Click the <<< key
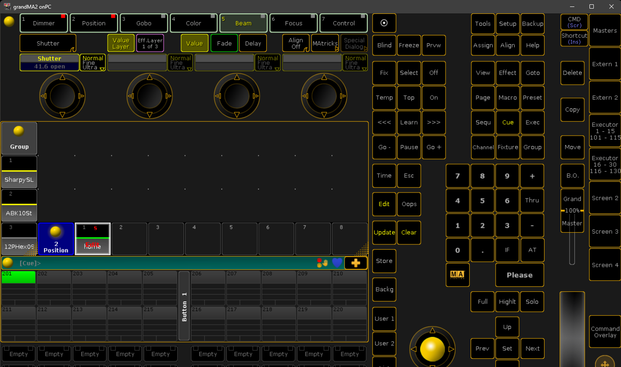621x367 pixels. pos(384,122)
